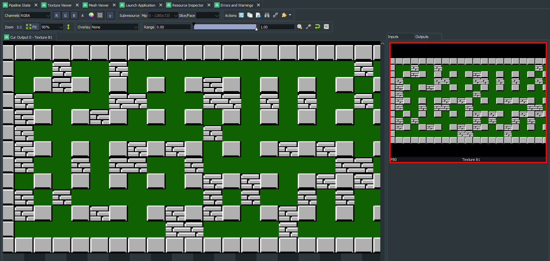Close the Mesh Viewer tab

coord(114,5)
